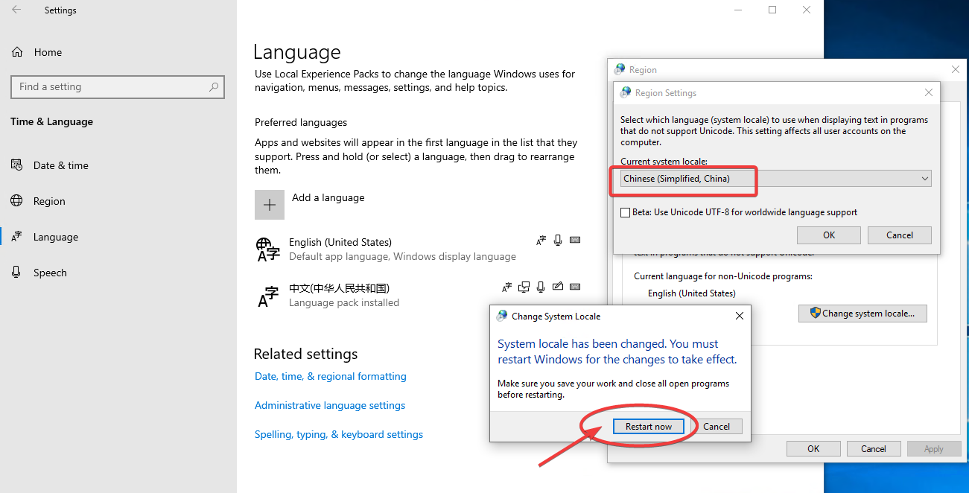Enable Beta Unicode UTF-8 checkbox
The height and width of the screenshot is (493, 969).
[626, 212]
